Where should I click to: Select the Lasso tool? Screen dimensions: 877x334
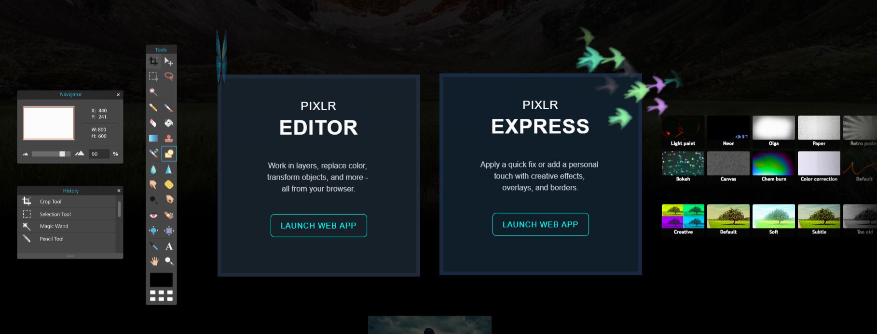(169, 76)
